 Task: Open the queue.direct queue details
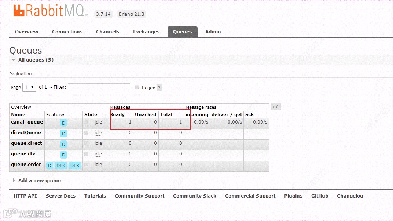click(x=26, y=143)
